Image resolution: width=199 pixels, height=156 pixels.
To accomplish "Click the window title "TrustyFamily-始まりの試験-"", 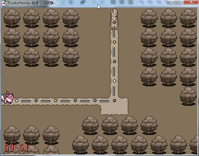I will pyautogui.click(x=31, y=3).
